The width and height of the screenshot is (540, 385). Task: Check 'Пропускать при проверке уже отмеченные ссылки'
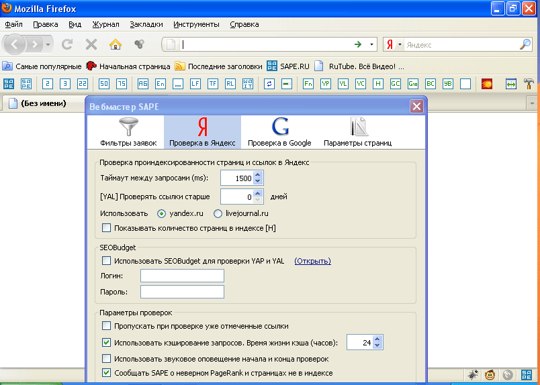pos(106,326)
